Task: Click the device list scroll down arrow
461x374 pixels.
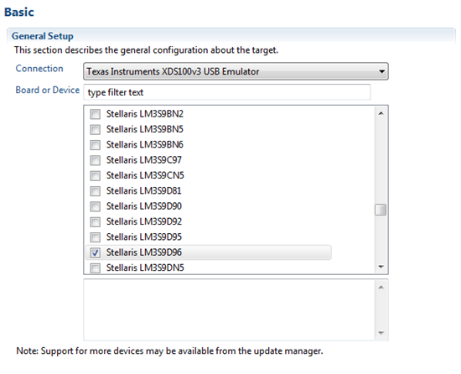Action: (381, 267)
